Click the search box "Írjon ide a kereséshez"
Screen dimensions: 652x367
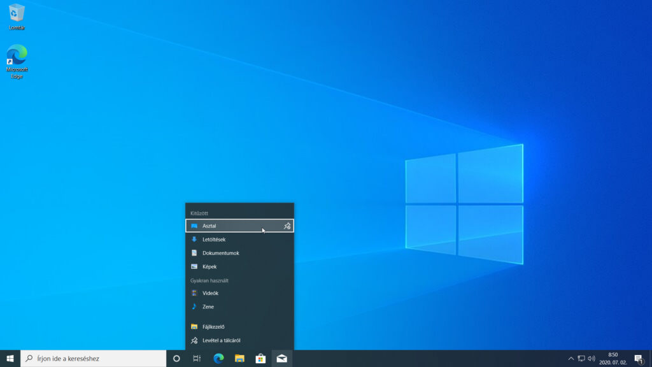93,358
